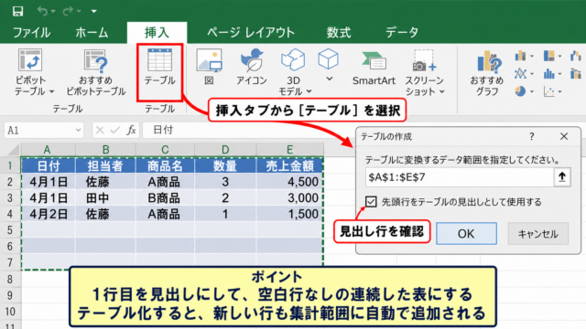
Task: Click the cell with B商品
Action: (165, 198)
